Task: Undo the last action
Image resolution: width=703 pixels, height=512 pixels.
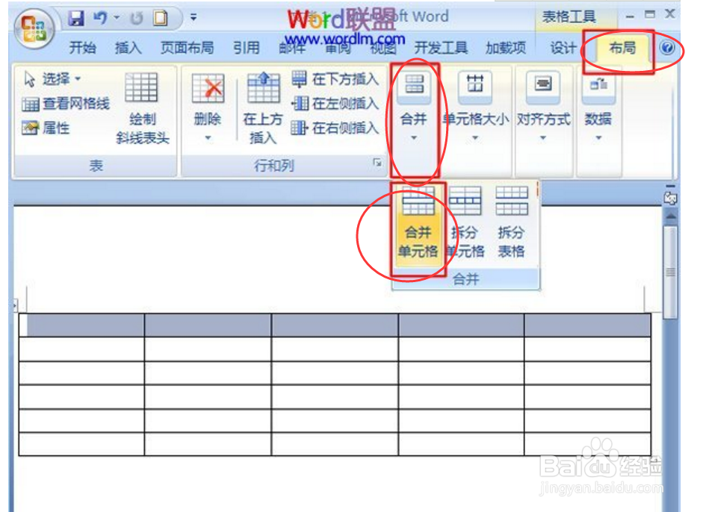Action: (x=99, y=18)
